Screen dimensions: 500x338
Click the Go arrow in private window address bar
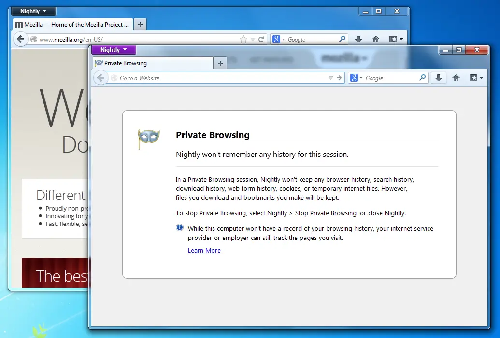pos(339,78)
